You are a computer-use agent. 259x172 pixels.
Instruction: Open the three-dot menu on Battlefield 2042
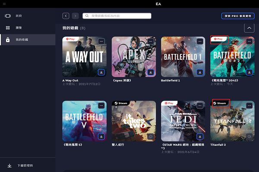[x=249, y=41]
